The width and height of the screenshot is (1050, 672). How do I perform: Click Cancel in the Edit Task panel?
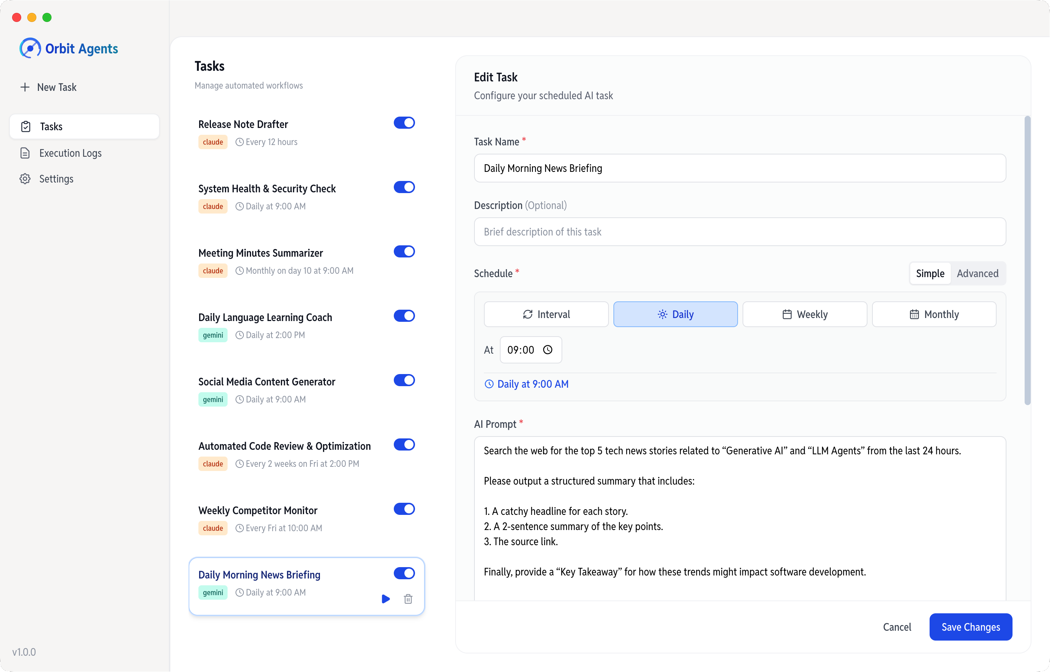coord(897,627)
